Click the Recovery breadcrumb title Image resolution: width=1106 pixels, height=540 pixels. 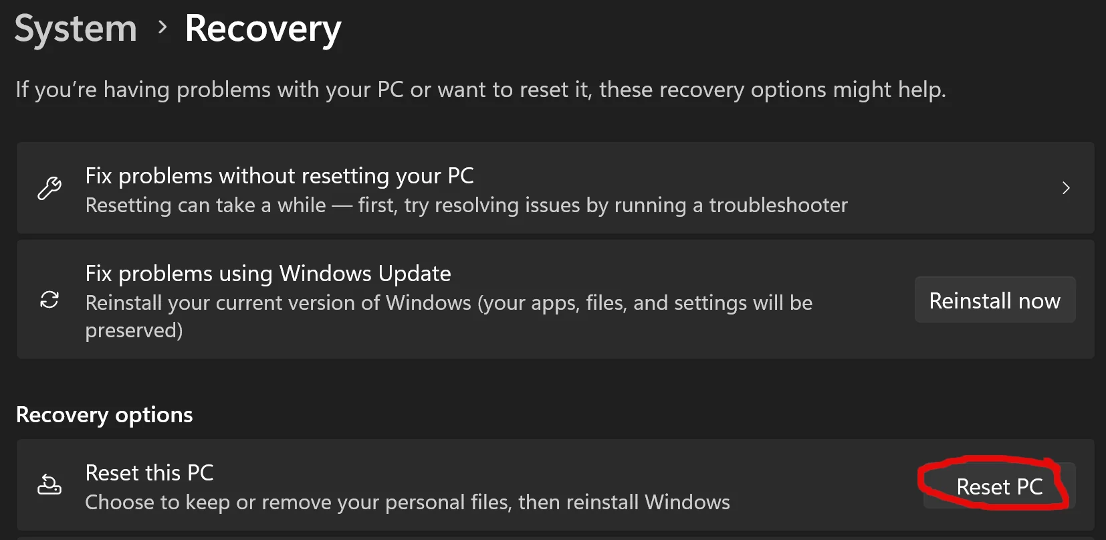tap(263, 29)
